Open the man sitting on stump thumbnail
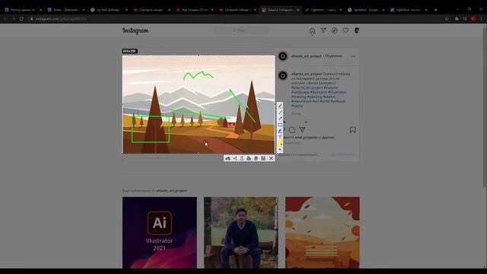 click(241, 232)
